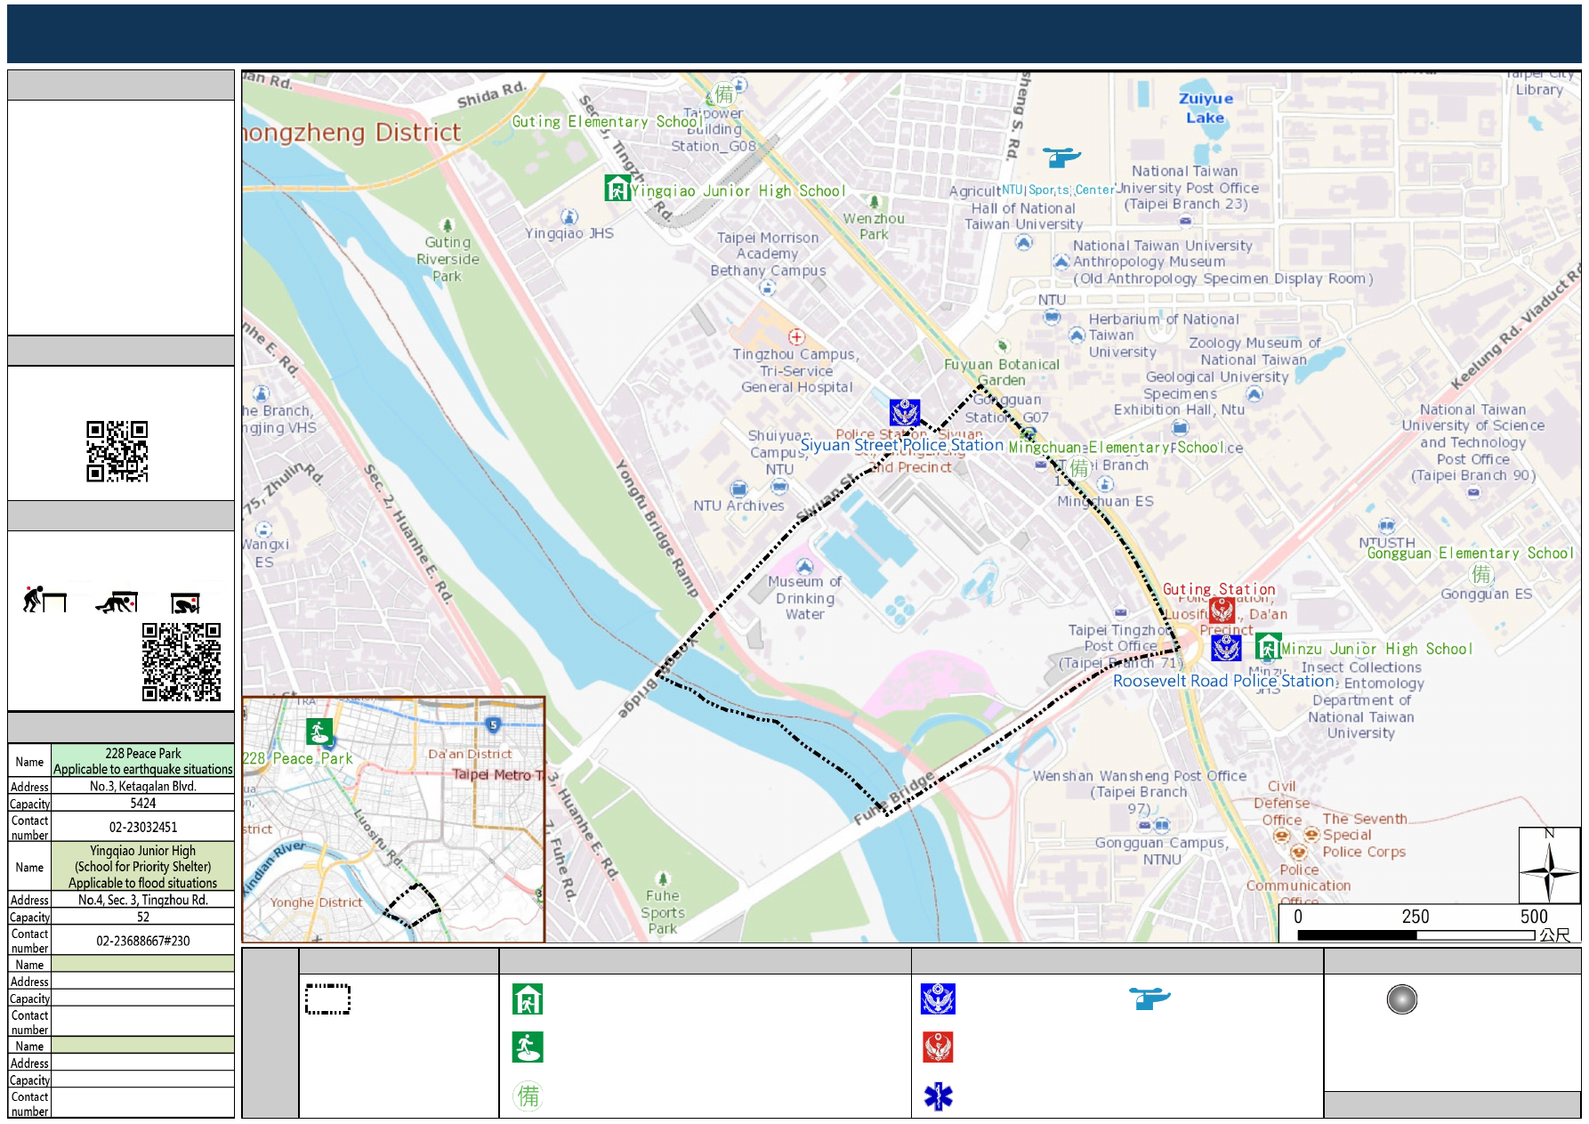Click the Guting Riverside Park label

tap(448, 259)
